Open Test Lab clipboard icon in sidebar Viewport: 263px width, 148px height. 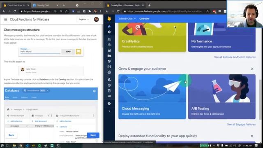coord(109,91)
